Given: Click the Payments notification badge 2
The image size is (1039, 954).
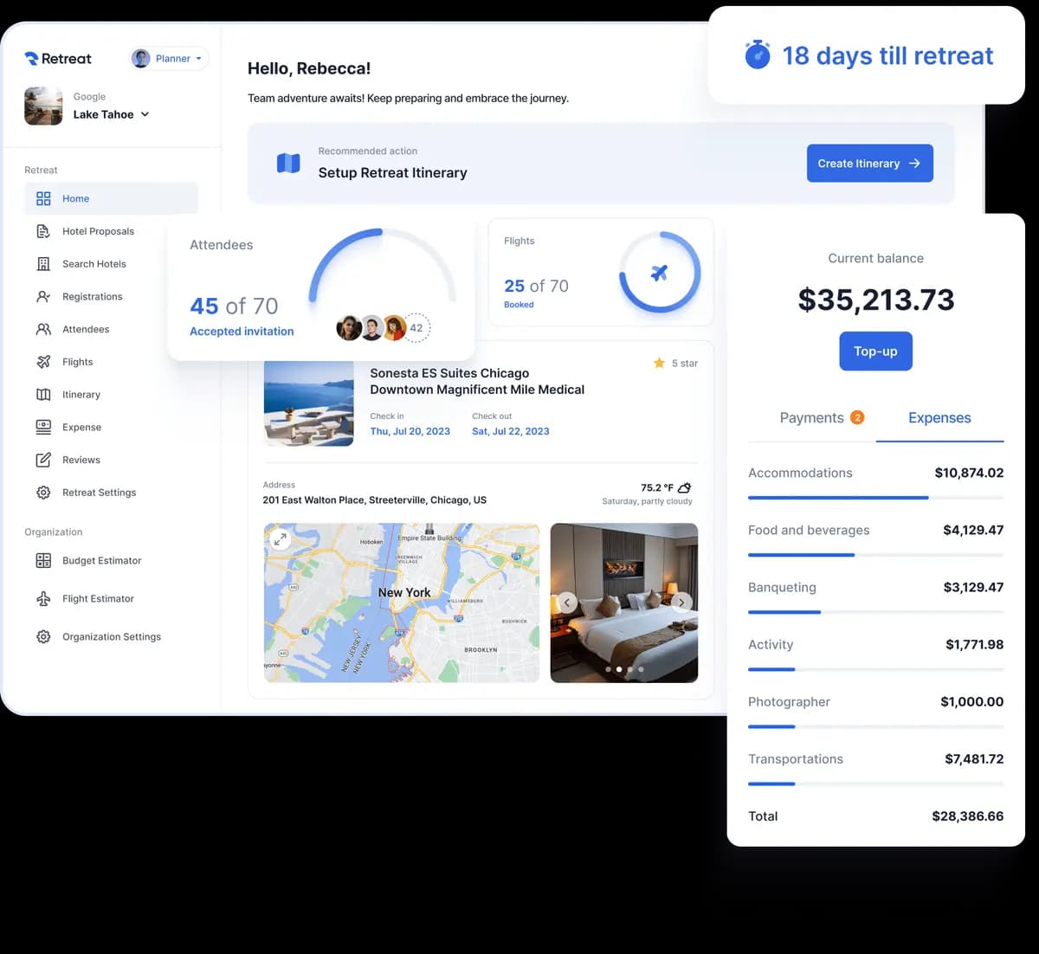Looking at the screenshot, I should 857,417.
